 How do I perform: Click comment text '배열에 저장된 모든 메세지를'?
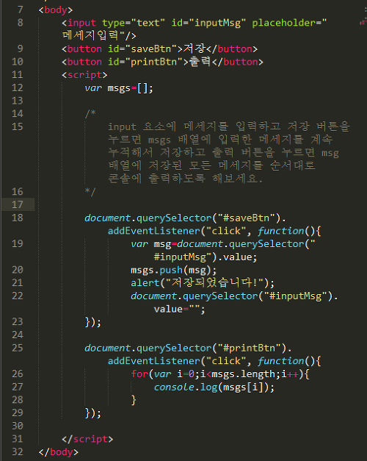[185, 165]
